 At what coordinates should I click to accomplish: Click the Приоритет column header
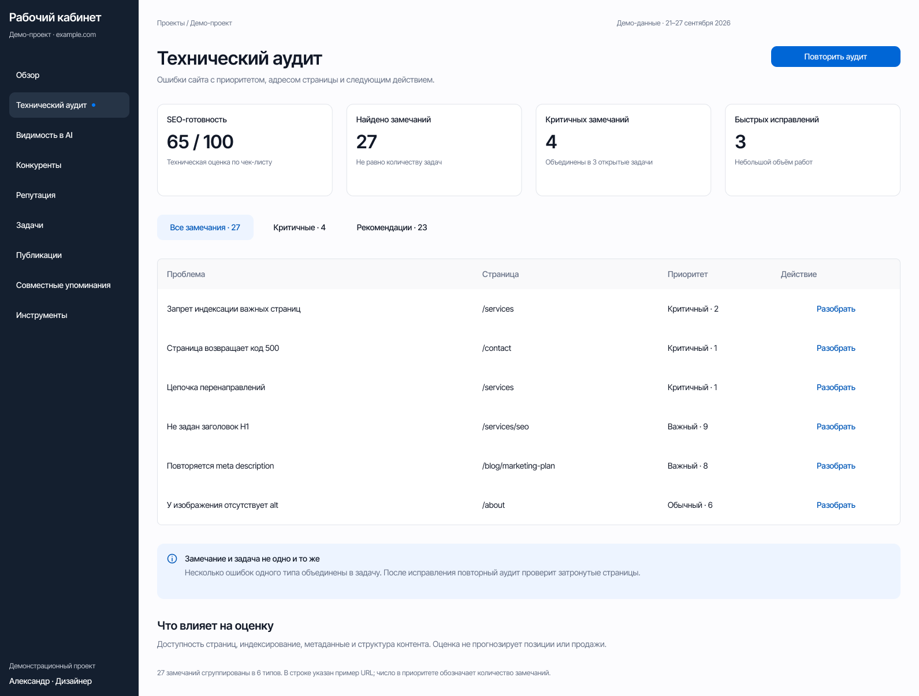tap(687, 274)
